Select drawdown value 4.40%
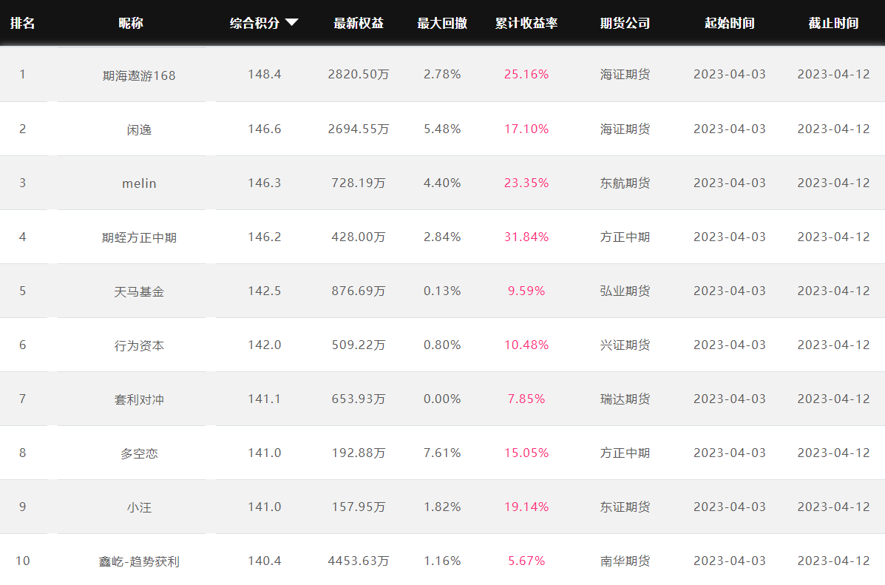This screenshot has width=885, height=585. click(x=442, y=183)
